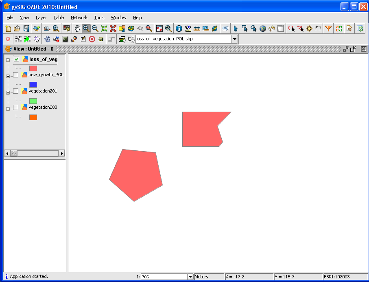This screenshot has width=369, height=282.
Task: Click the orange legend swatch of vegetation200
Action: pyautogui.click(x=33, y=117)
